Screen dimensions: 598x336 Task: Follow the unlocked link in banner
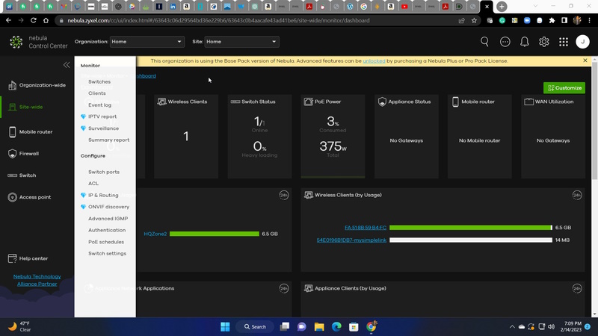[x=374, y=61]
